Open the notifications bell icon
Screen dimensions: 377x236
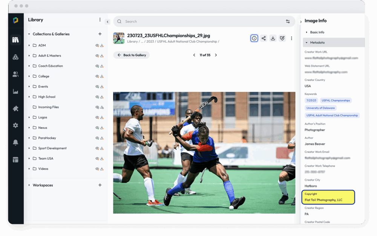15,142
